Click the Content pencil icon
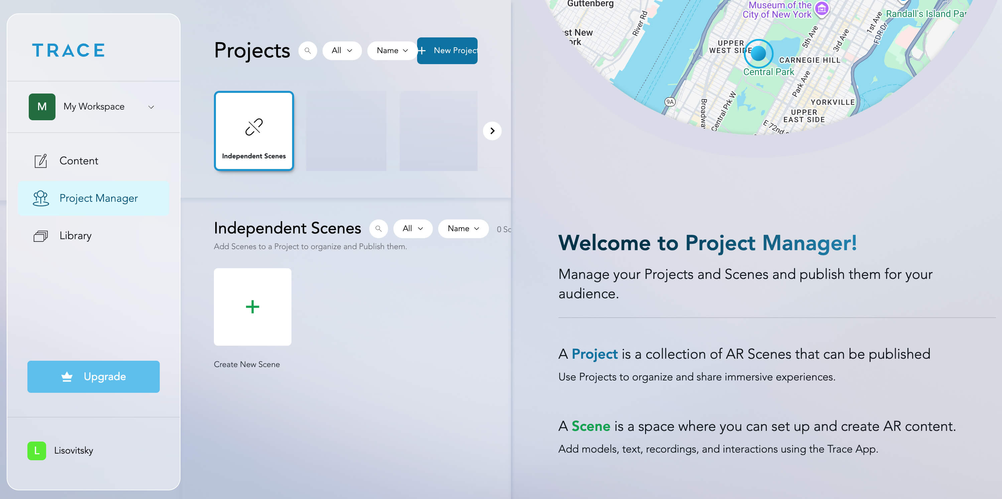The image size is (1002, 499). 40,161
